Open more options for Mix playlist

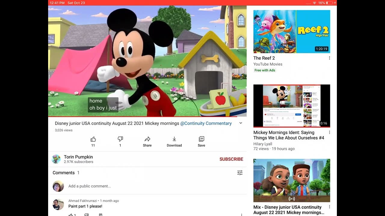tap(329, 207)
